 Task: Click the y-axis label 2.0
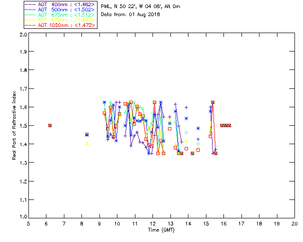(x=23, y=35)
